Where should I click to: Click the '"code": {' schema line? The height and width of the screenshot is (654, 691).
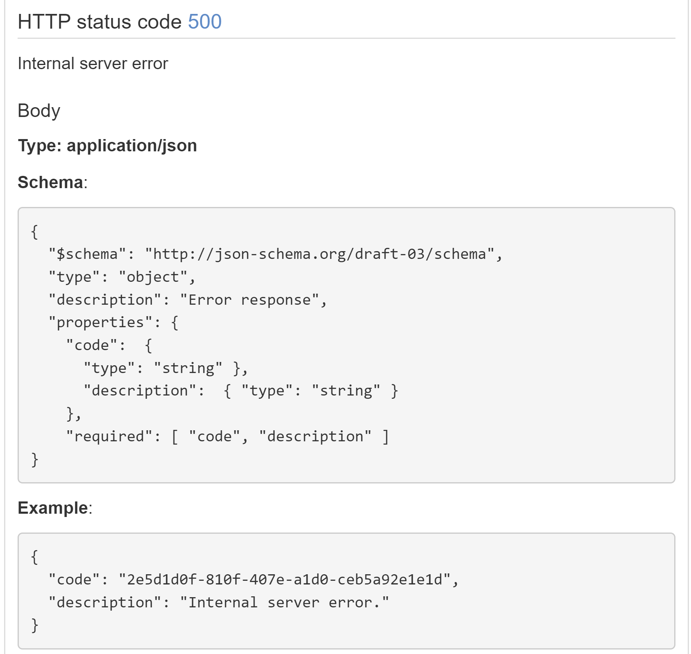tap(109, 346)
